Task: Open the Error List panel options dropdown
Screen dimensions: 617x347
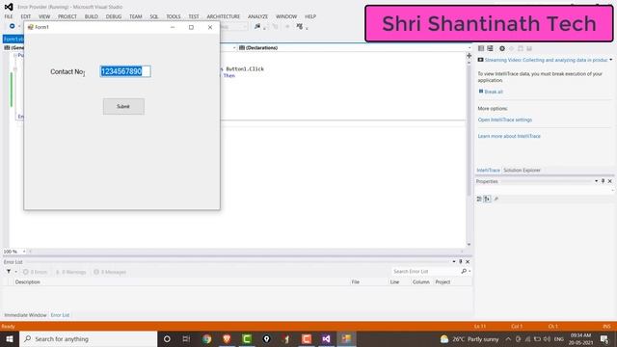Action: pos(454,261)
